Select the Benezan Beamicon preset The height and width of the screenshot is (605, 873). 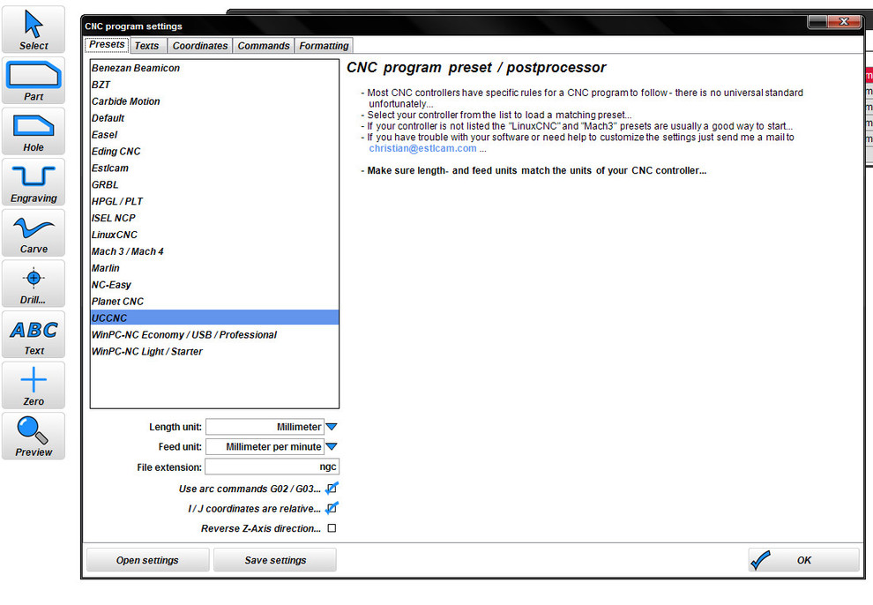(214, 68)
